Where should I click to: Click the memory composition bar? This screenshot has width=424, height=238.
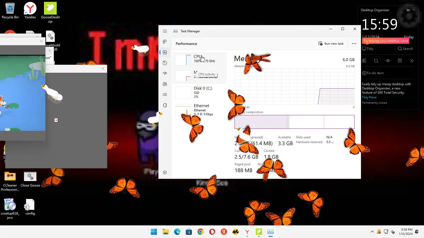tap(294, 122)
